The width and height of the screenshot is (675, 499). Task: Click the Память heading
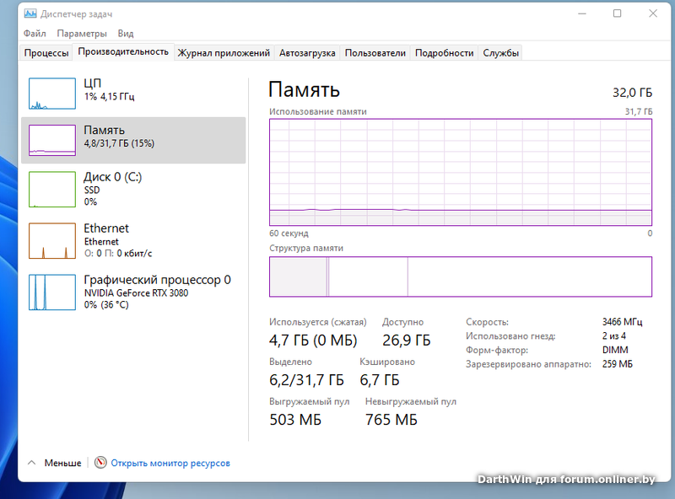tap(304, 89)
